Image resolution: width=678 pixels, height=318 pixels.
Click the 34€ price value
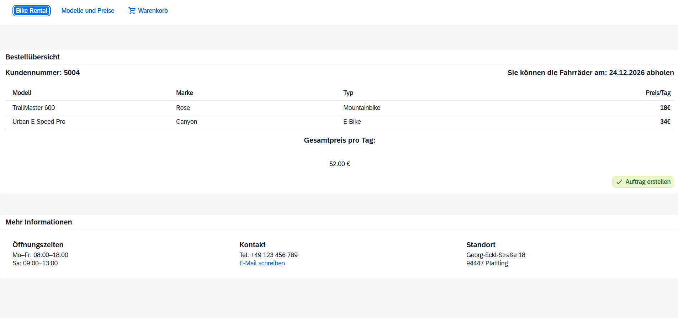click(x=665, y=122)
